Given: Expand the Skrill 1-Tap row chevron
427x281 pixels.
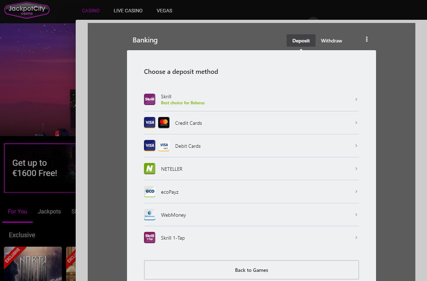Looking at the screenshot, I should [x=356, y=238].
